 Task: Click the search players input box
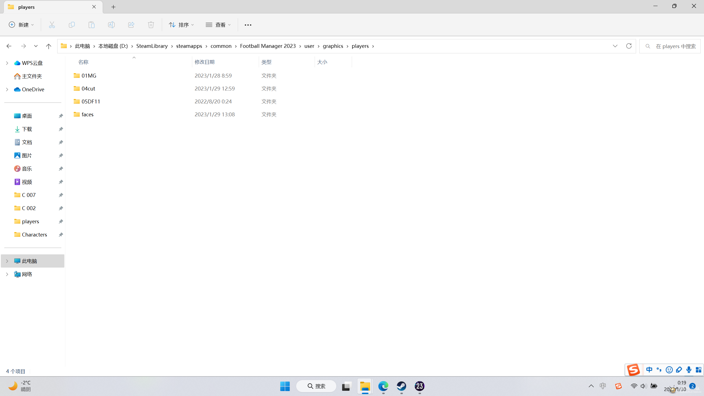pyautogui.click(x=670, y=46)
